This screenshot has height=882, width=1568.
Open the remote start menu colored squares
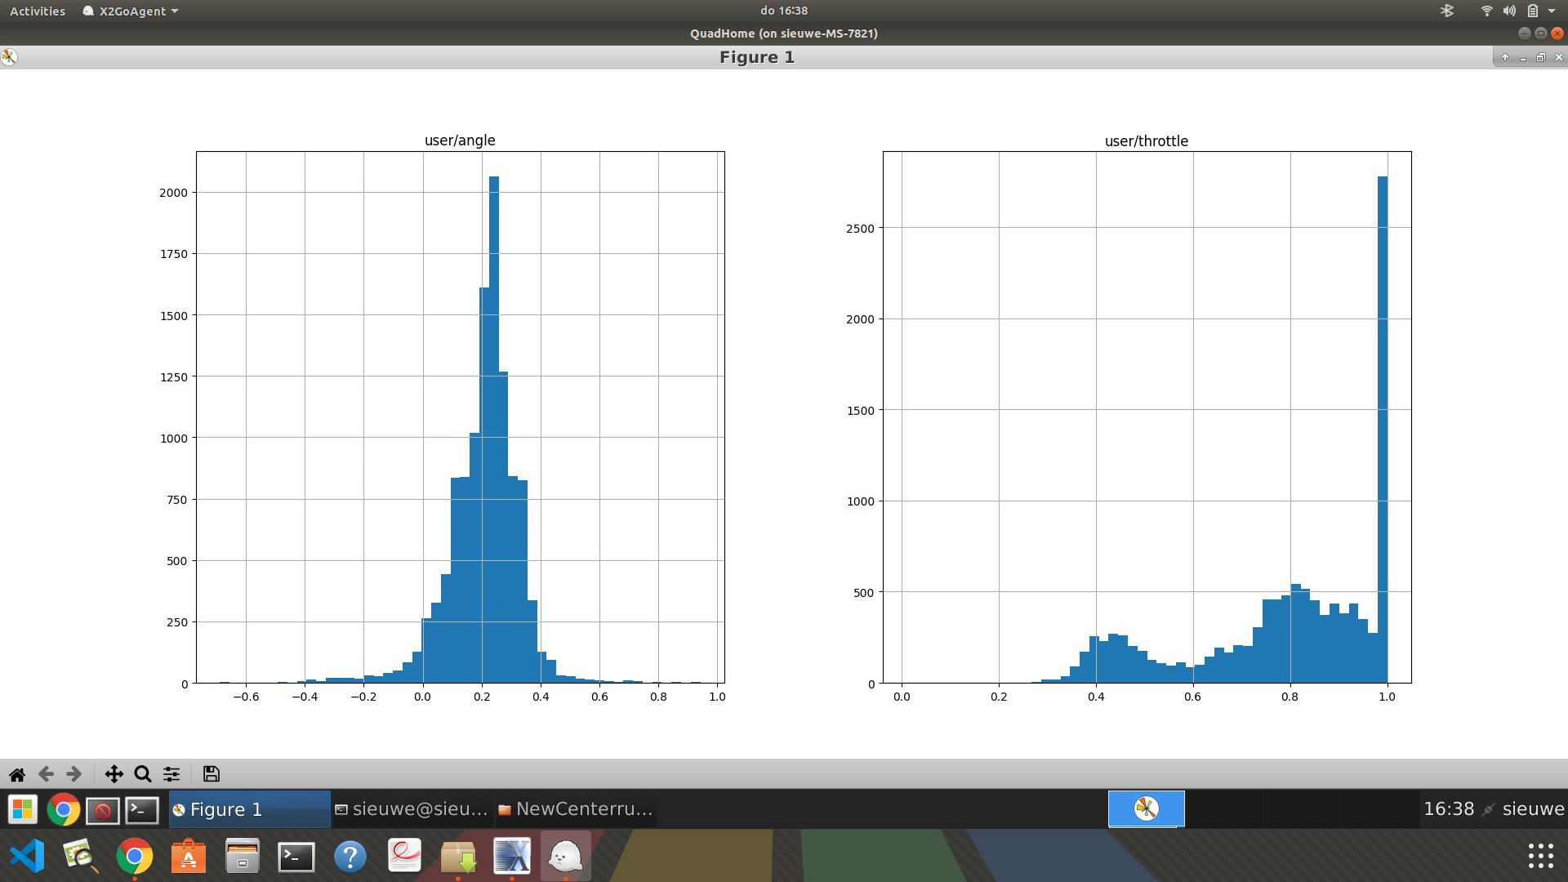(x=23, y=809)
